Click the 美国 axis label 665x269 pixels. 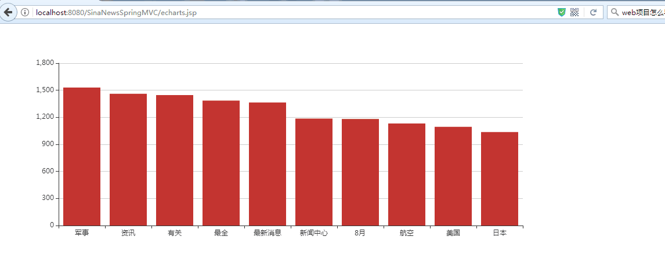[x=453, y=233]
